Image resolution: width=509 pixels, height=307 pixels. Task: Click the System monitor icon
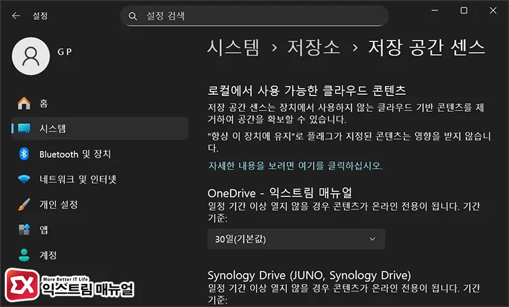pos(24,128)
